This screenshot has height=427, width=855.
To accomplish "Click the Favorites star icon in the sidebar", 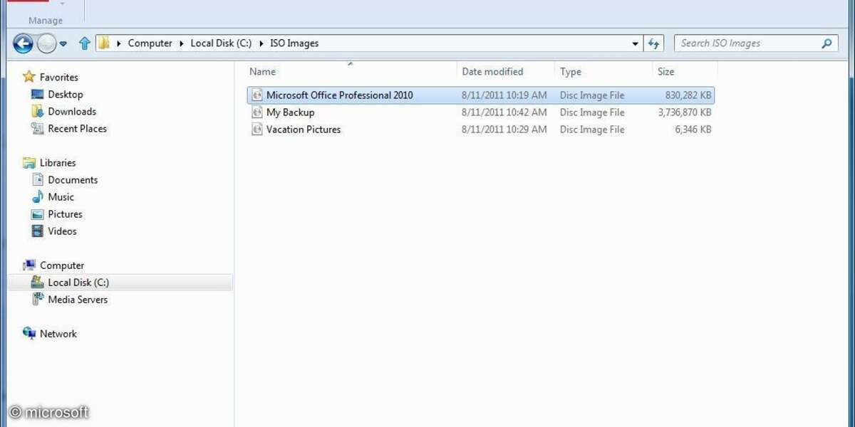I will tap(28, 76).
